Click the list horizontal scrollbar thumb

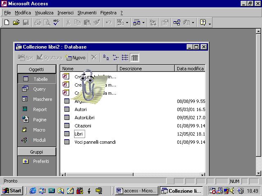point(99,175)
